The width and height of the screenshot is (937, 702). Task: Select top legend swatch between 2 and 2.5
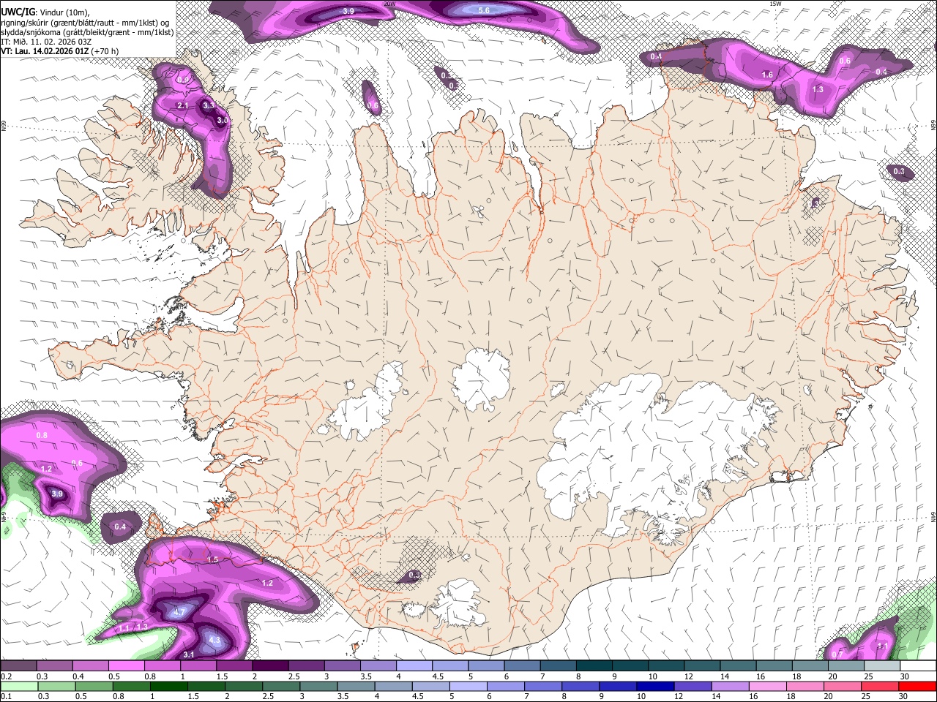270,666
